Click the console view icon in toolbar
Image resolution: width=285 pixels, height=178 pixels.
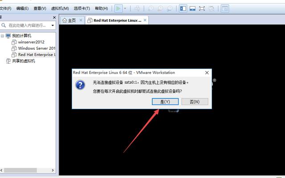click(x=225, y=8)
